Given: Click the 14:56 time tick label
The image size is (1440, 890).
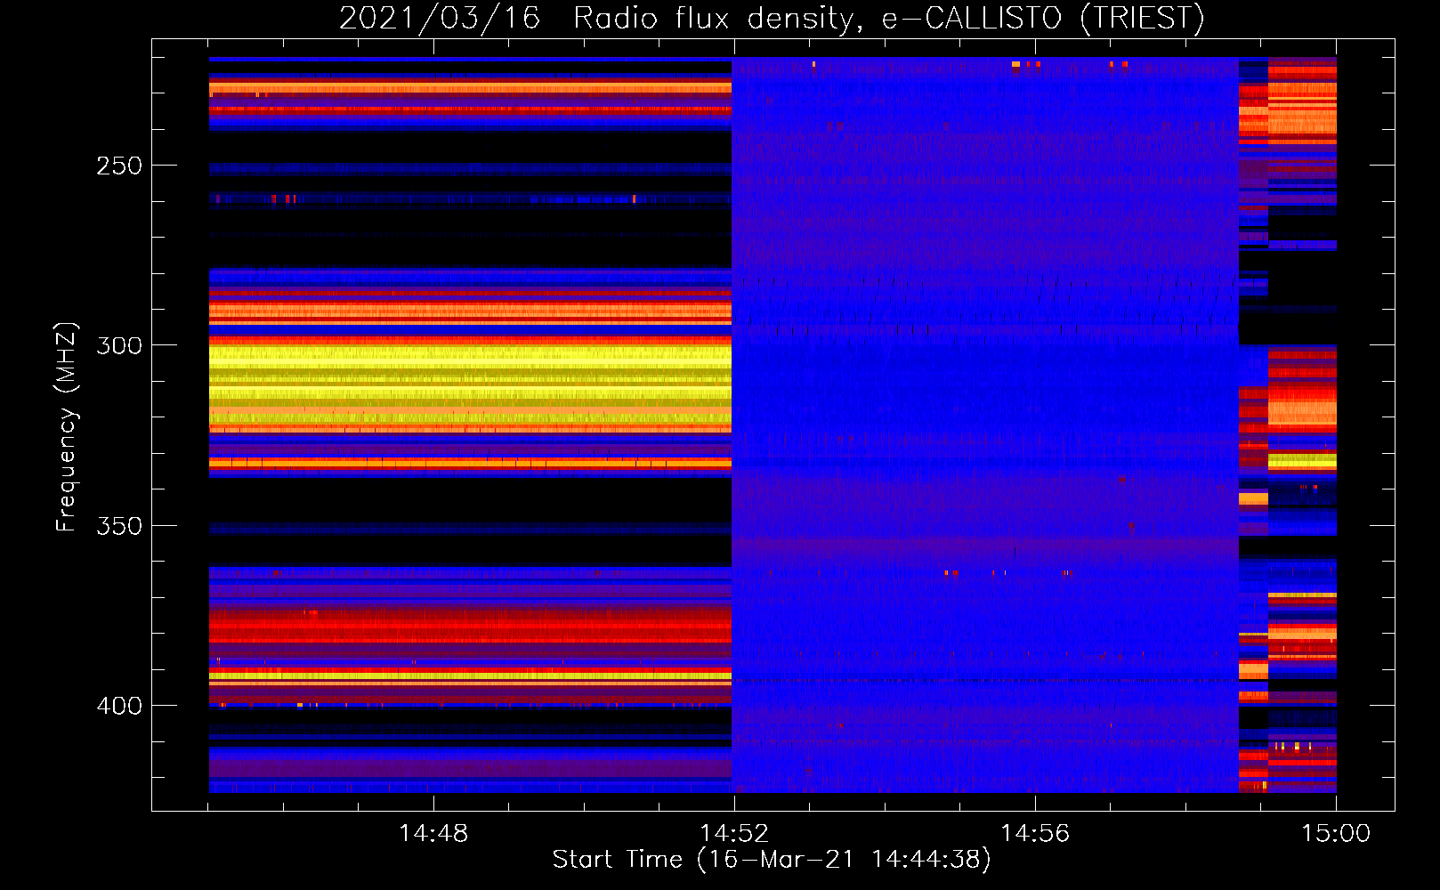Looking at the screenshot, I should click(1035, 834).
